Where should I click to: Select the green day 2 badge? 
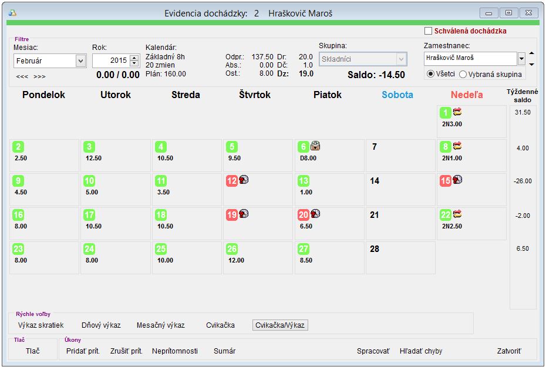click(18, 147)
